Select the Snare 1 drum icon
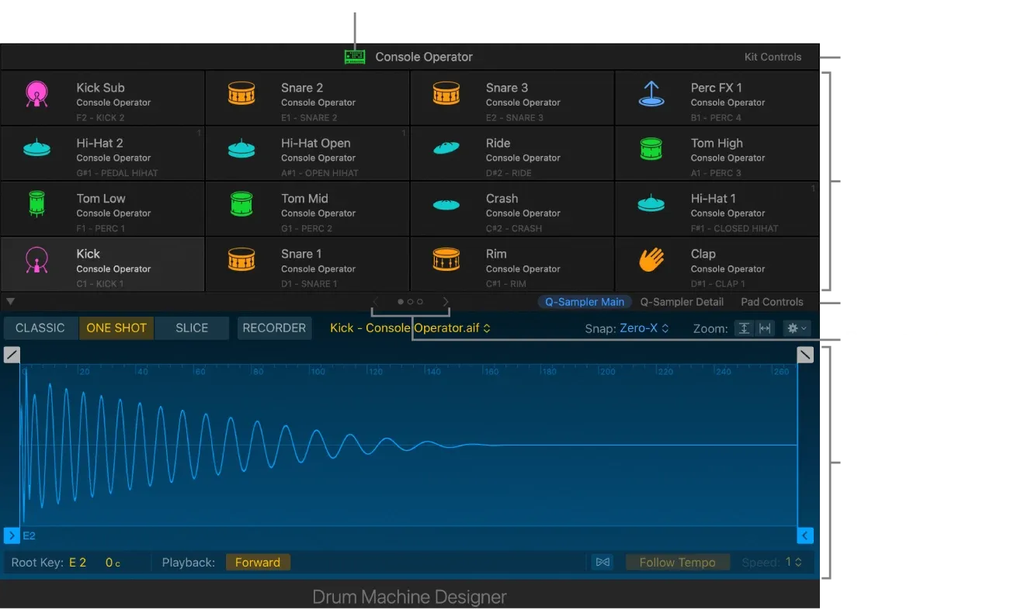The image size is (1014, 610). click(x=241, y=260)
